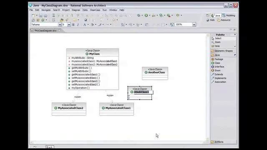Screen dimensions: 267x150
Task: Choose the Zoom tool in Palette
Action: (x=224, y=42)
